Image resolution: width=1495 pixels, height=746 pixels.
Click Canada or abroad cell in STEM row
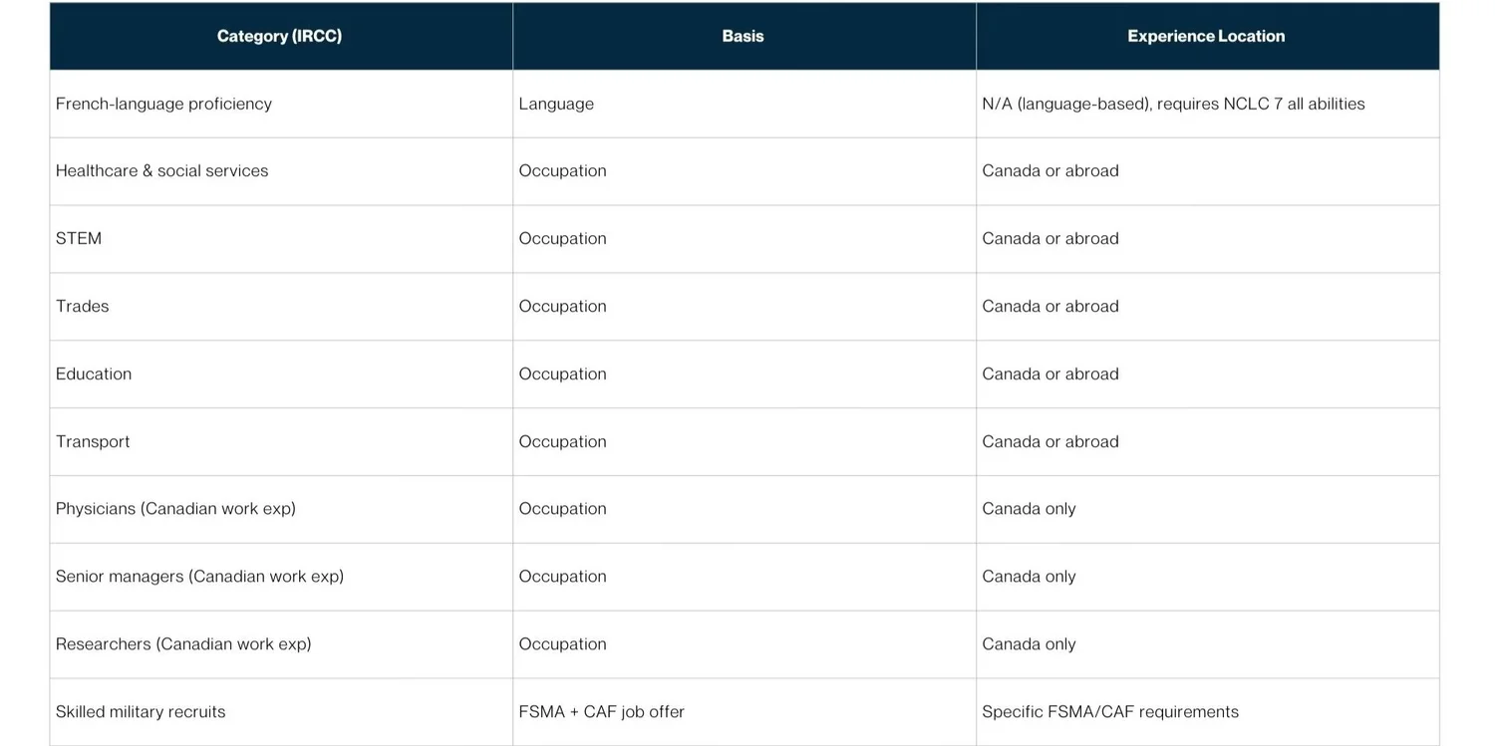(1207, 239)
